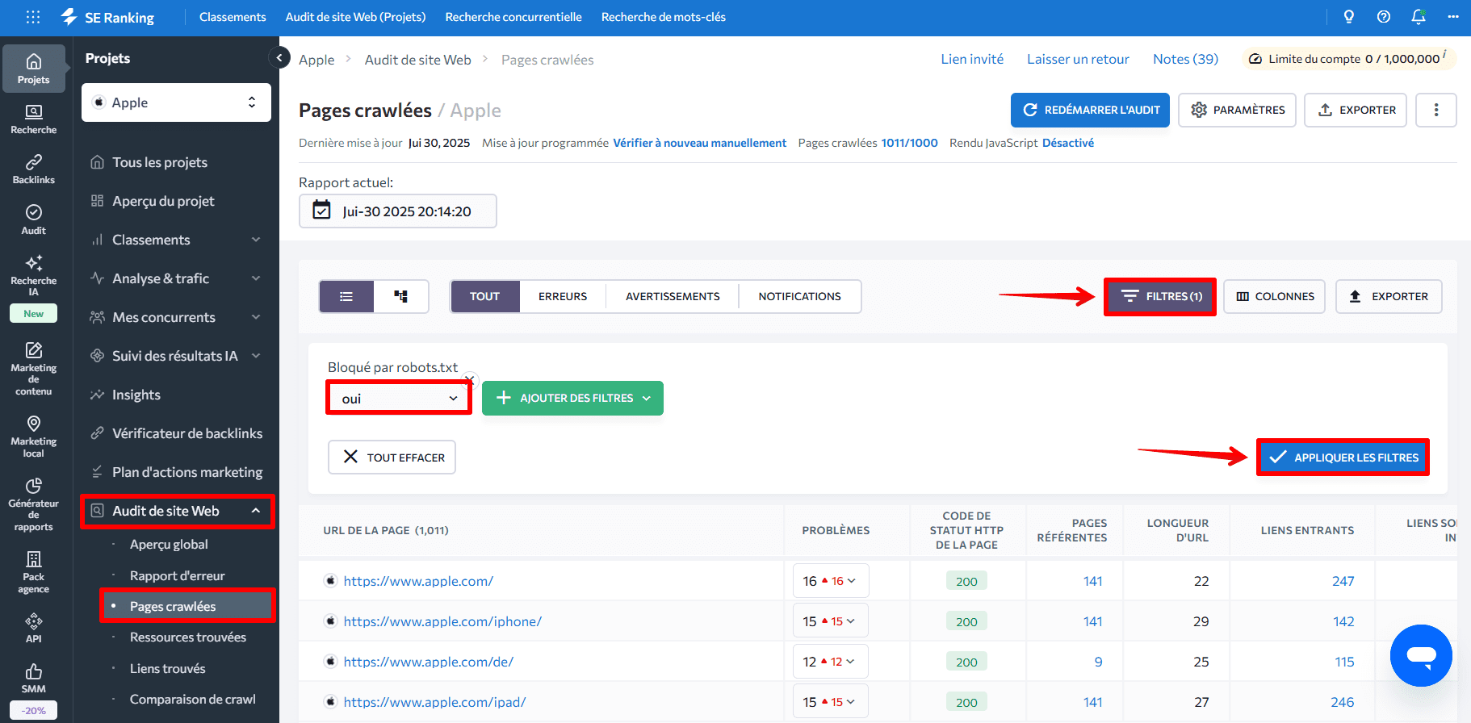This screenshot has width=1471, height=723.
Task: Open Paramètres button
Action: pos(1237,110)
